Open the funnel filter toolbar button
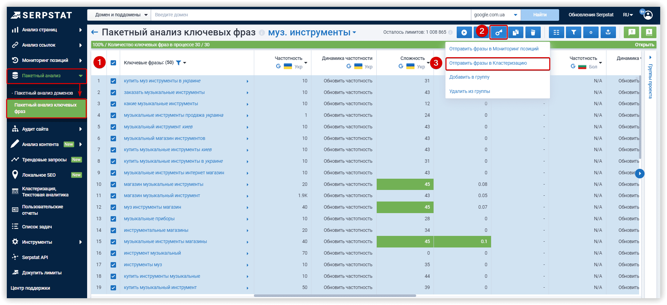The image size is (667, 305). (x=574, y=33)
